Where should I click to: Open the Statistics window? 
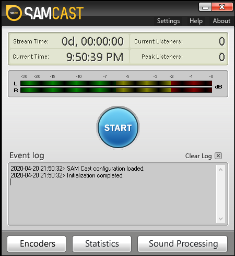pos(102,244)
